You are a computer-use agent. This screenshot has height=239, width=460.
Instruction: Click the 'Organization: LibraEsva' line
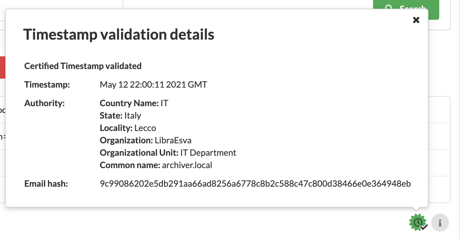pos(145,140)
